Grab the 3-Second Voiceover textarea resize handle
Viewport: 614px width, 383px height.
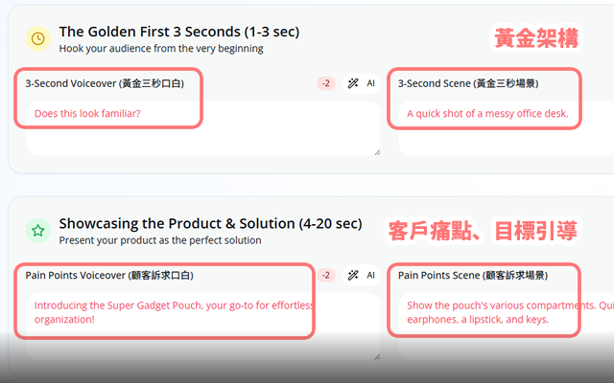click(x=376, y=150)
